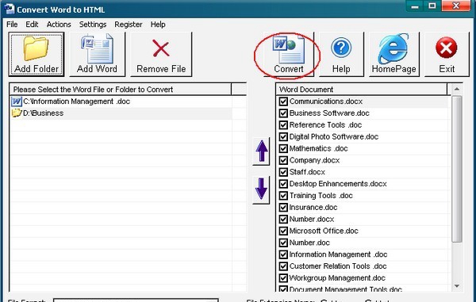Screen dimensions: 476x302
Task: Move selected document down with purple arrow
Action: click(261, 189)
